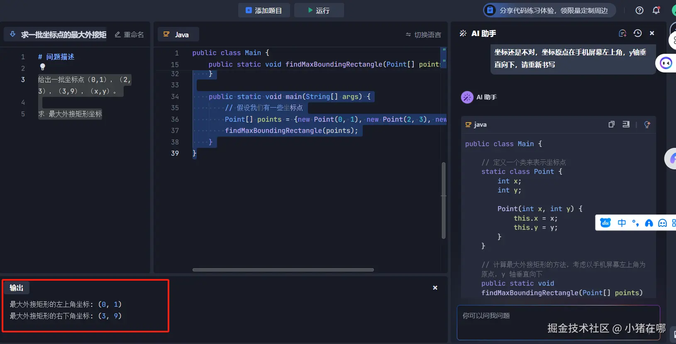Click the AI explain lightbulb icon on code block
This screenshot has width=676, height=344.
pyautogui.click(x=647, y=125)
